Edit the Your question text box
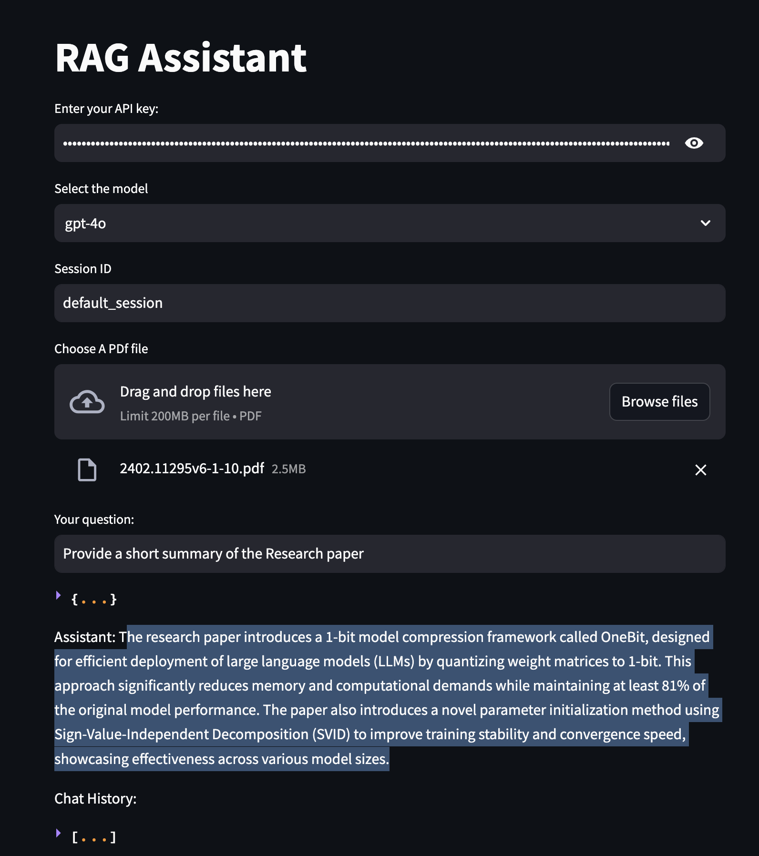Screen dimensions: 759x856 click(x=389, y=554)
